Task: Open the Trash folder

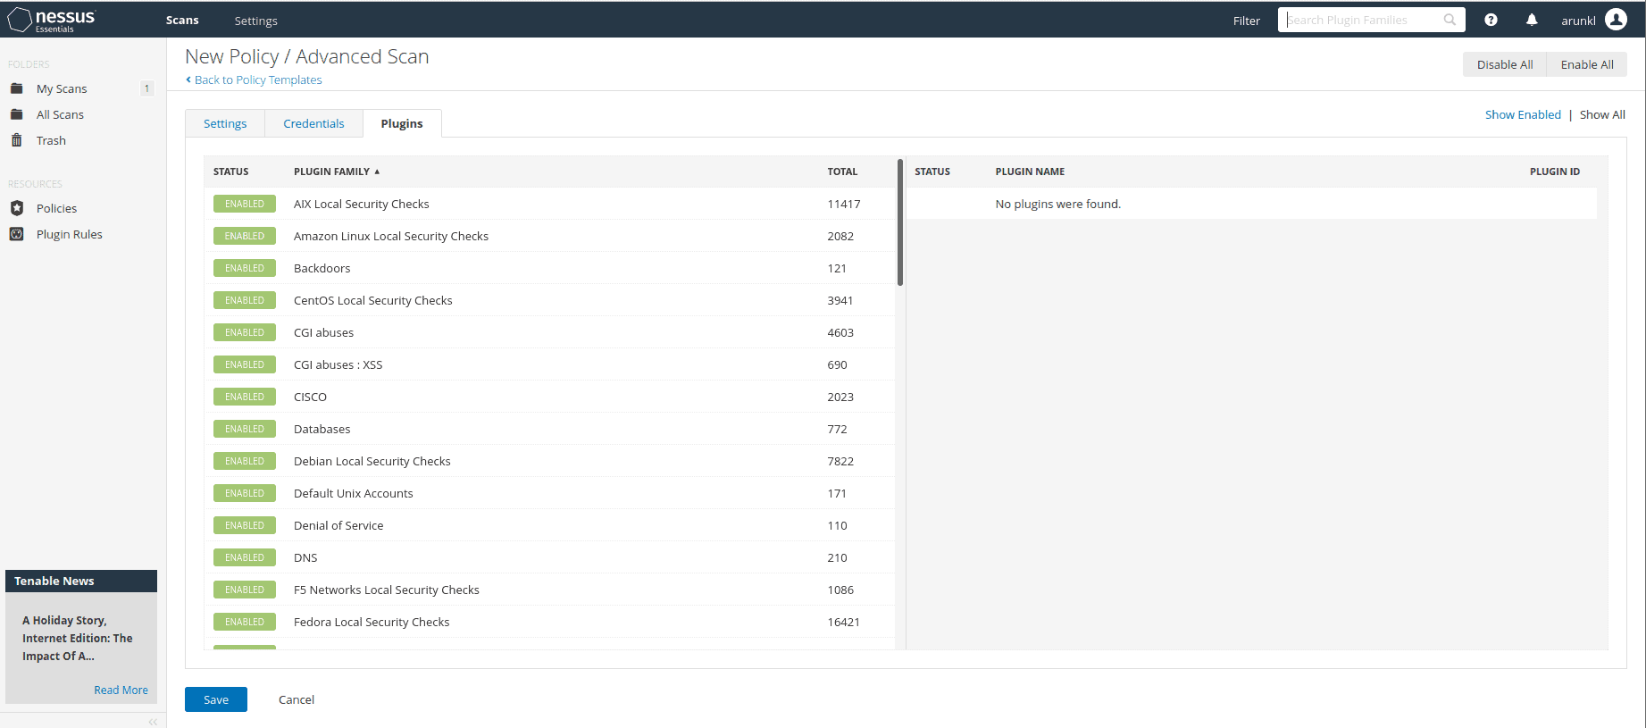Action: (x=51, y=140)
